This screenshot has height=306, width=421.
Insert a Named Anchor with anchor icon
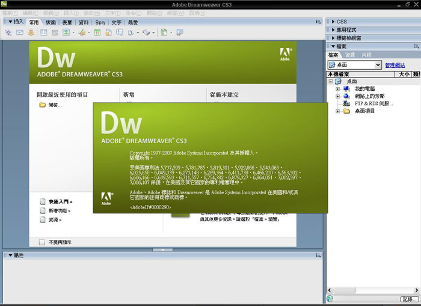coord(31,32)
